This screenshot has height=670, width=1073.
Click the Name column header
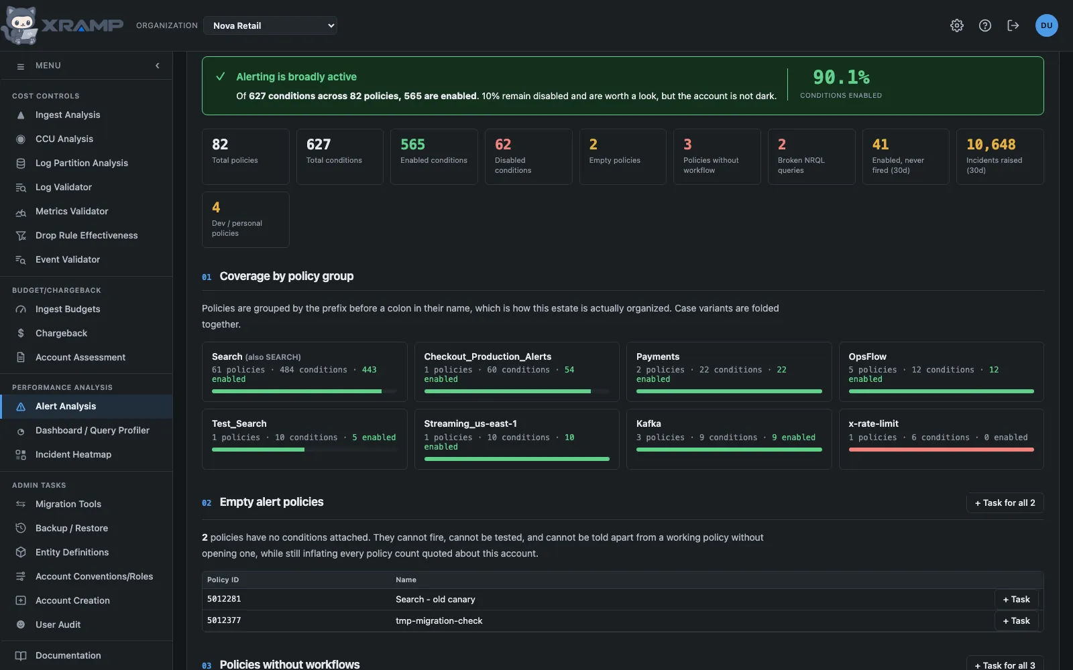pyautogui.click(x=406, y=580)
